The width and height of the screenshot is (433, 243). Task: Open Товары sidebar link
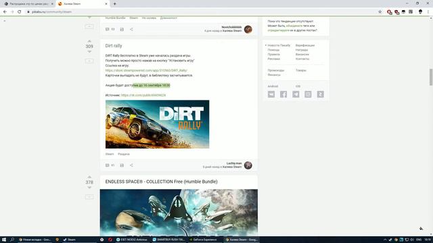coord(300,70)
